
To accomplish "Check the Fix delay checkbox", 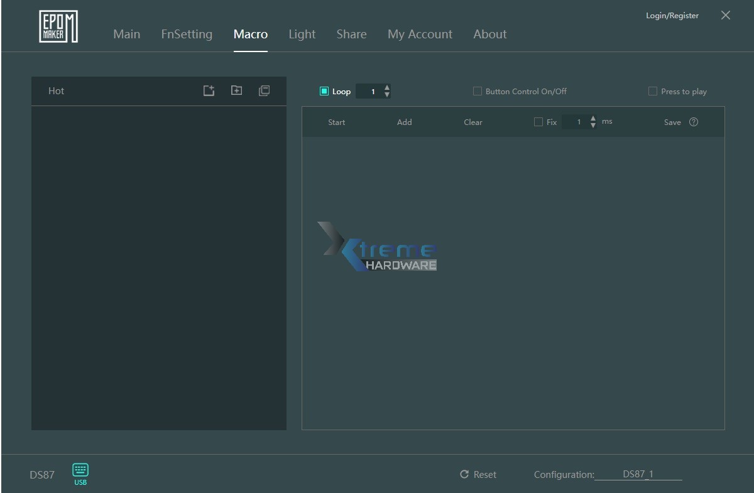I will tap(538, 122).
